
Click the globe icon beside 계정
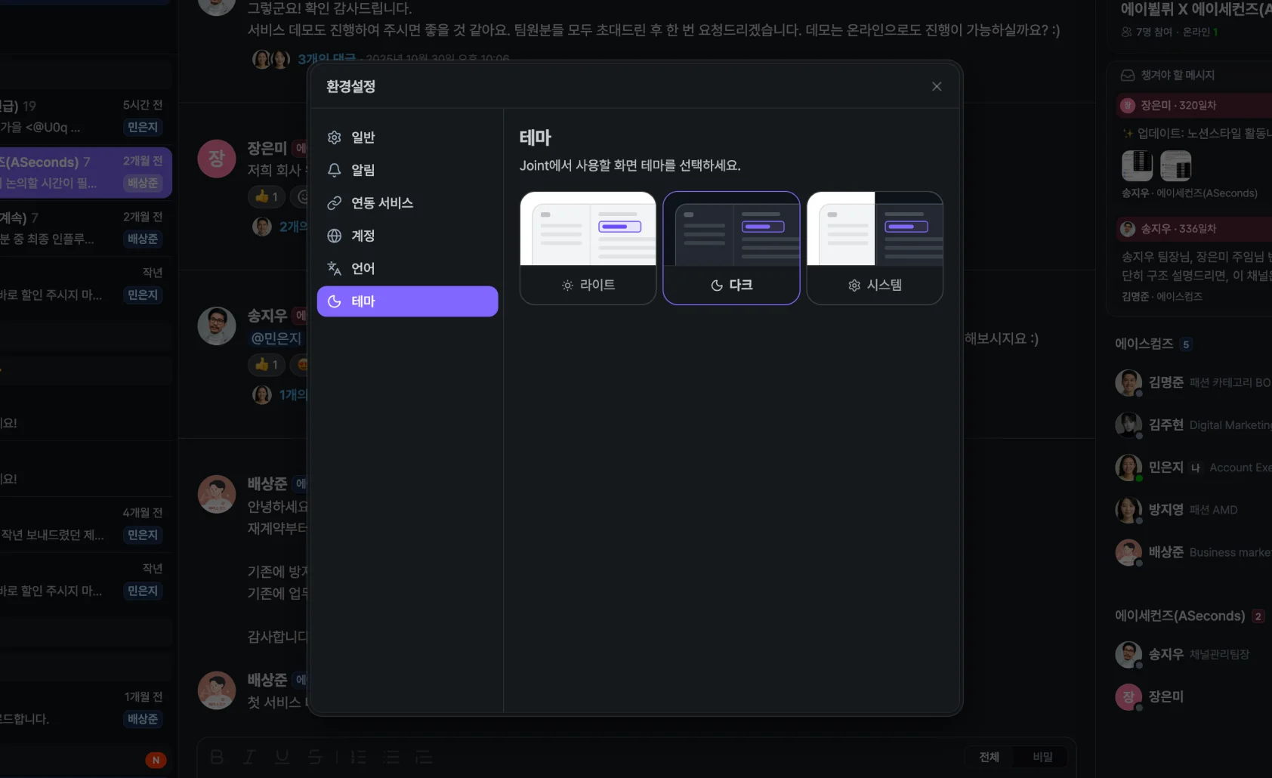[x=334, y=236]
